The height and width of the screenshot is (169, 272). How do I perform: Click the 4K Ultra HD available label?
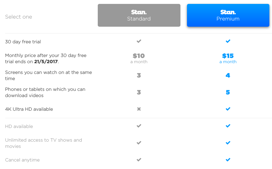(x=29, y=109)
